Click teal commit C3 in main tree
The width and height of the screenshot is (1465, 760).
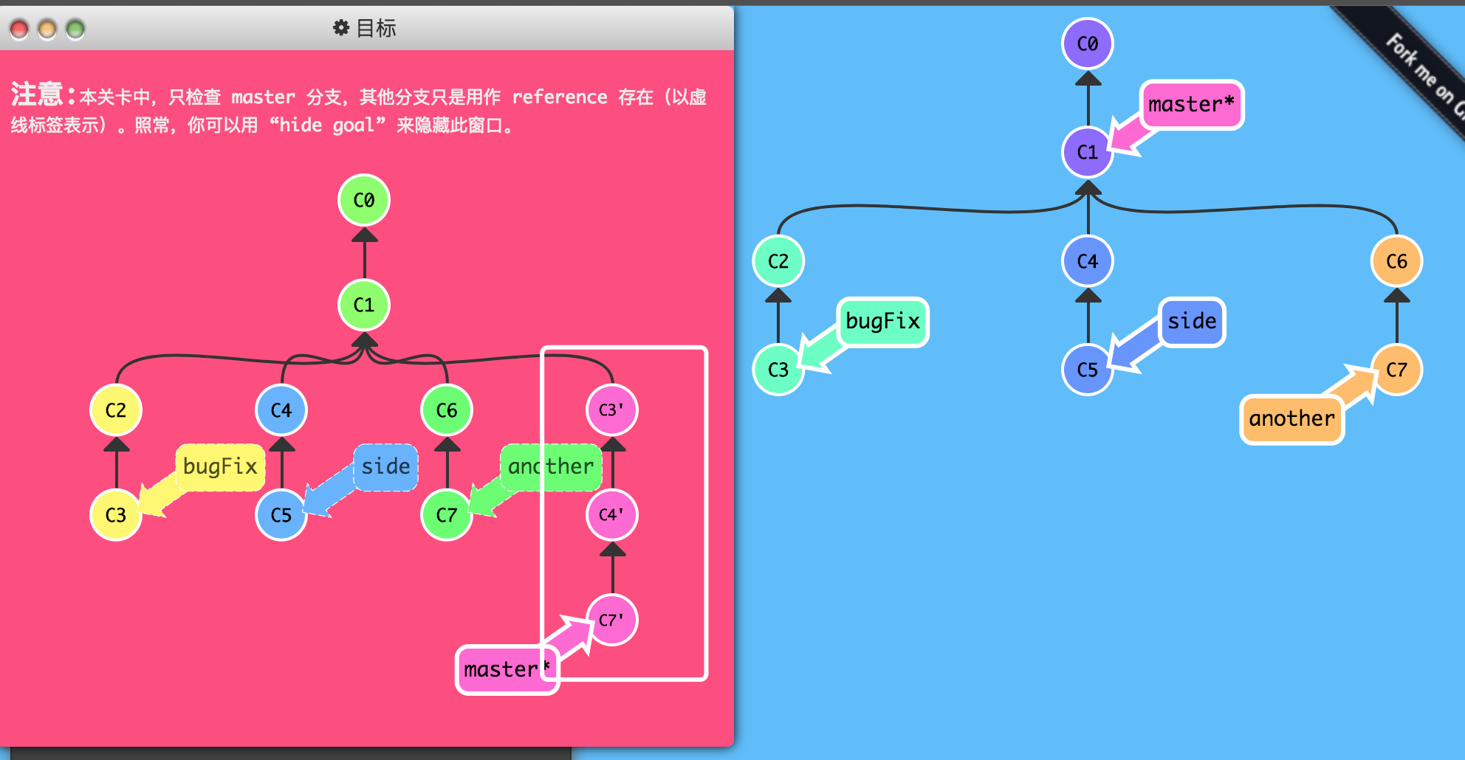pyautogui.click(x=778, y=370)
